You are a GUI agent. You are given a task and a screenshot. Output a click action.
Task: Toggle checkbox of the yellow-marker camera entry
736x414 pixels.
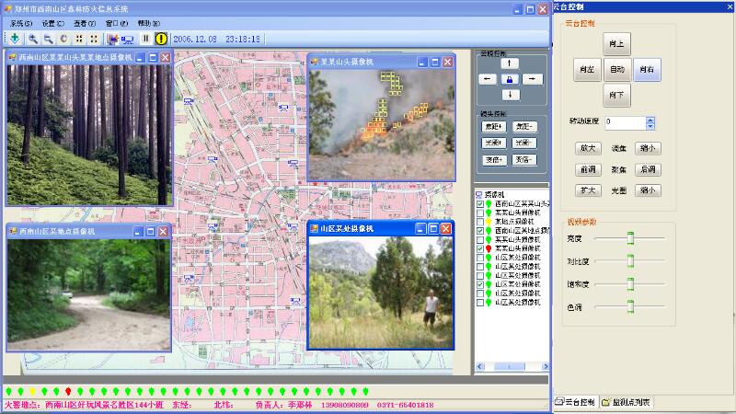coord(479,222)
